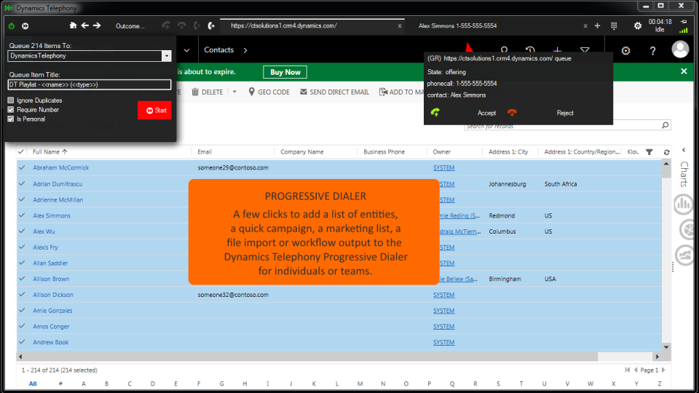Deselect the Alex Simmons row checkmark
The height and width of the screenshot is (393, 699).
coord(22,215)
